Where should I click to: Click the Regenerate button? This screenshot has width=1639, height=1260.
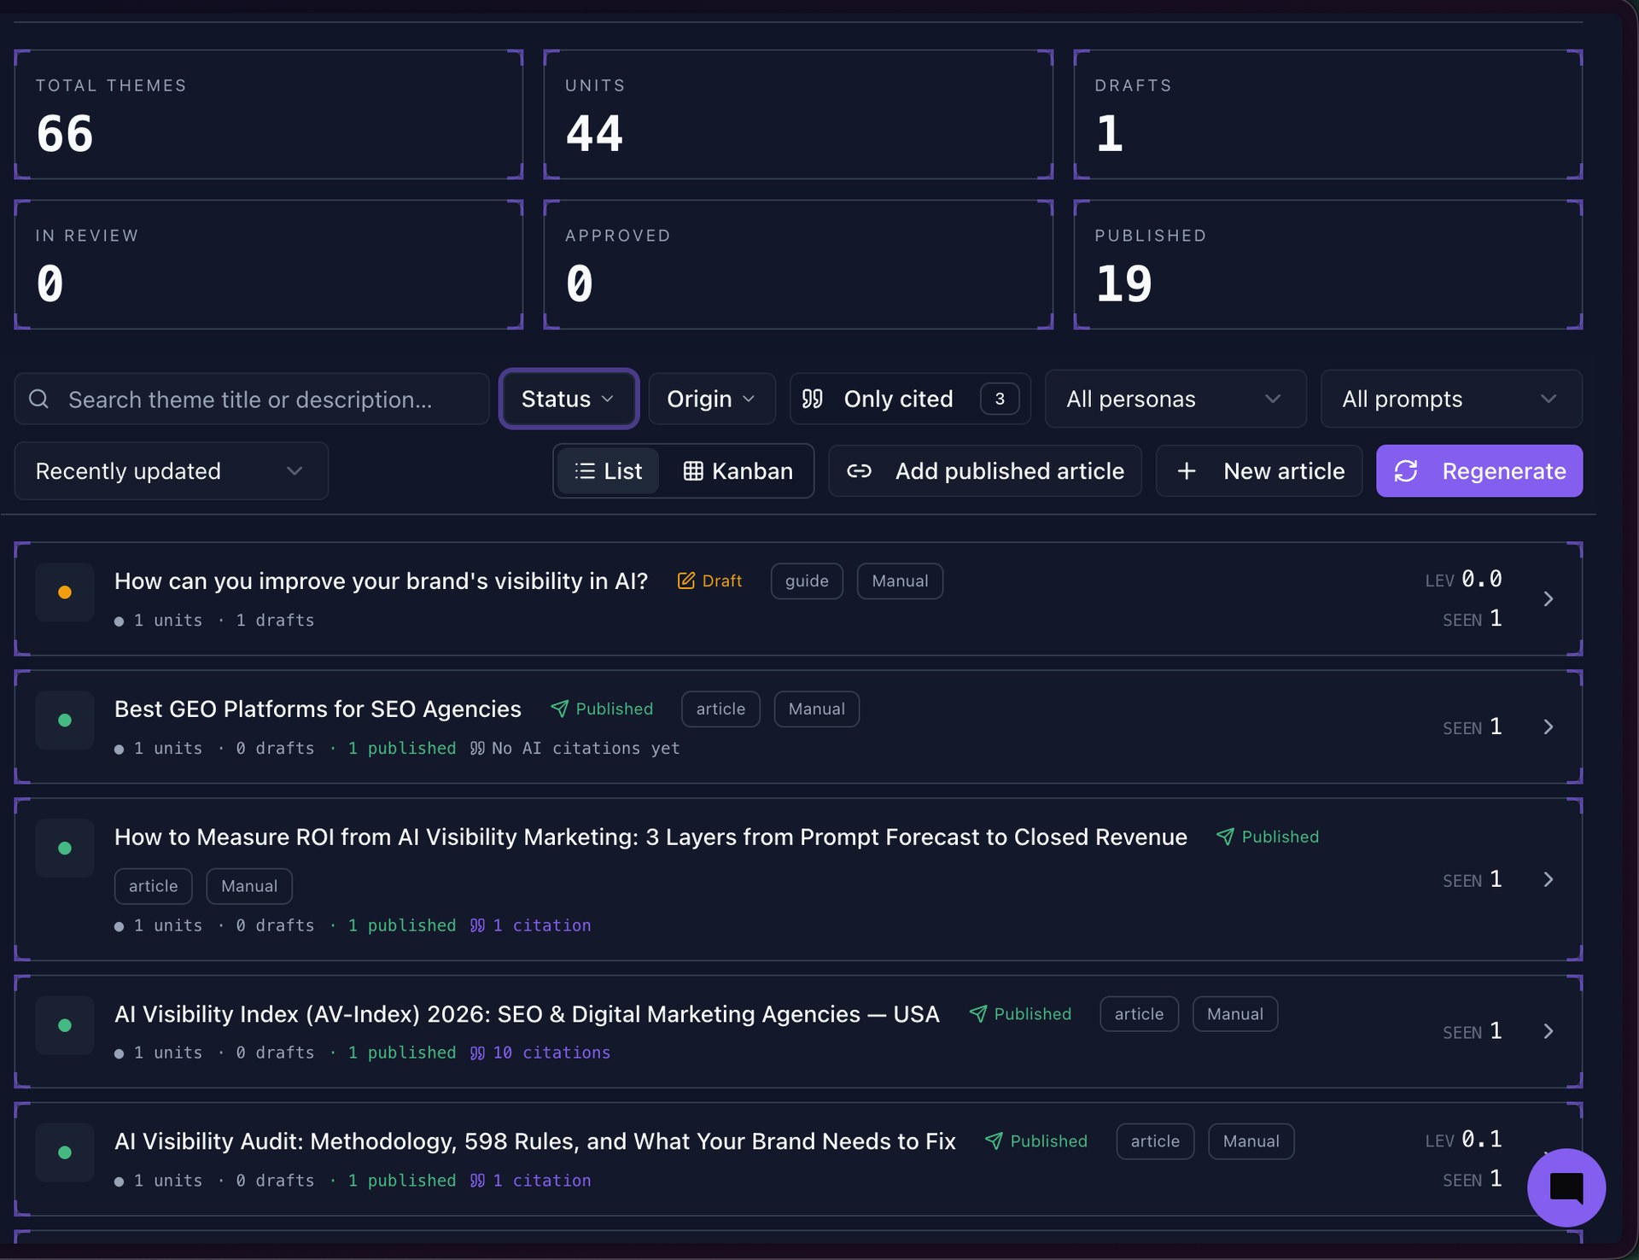click(1479, 471)
